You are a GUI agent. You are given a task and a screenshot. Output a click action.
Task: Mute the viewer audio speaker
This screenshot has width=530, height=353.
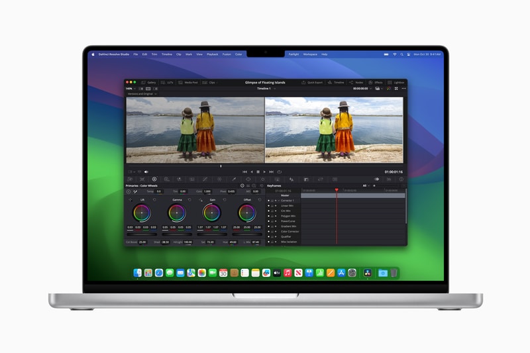(146, 172)
